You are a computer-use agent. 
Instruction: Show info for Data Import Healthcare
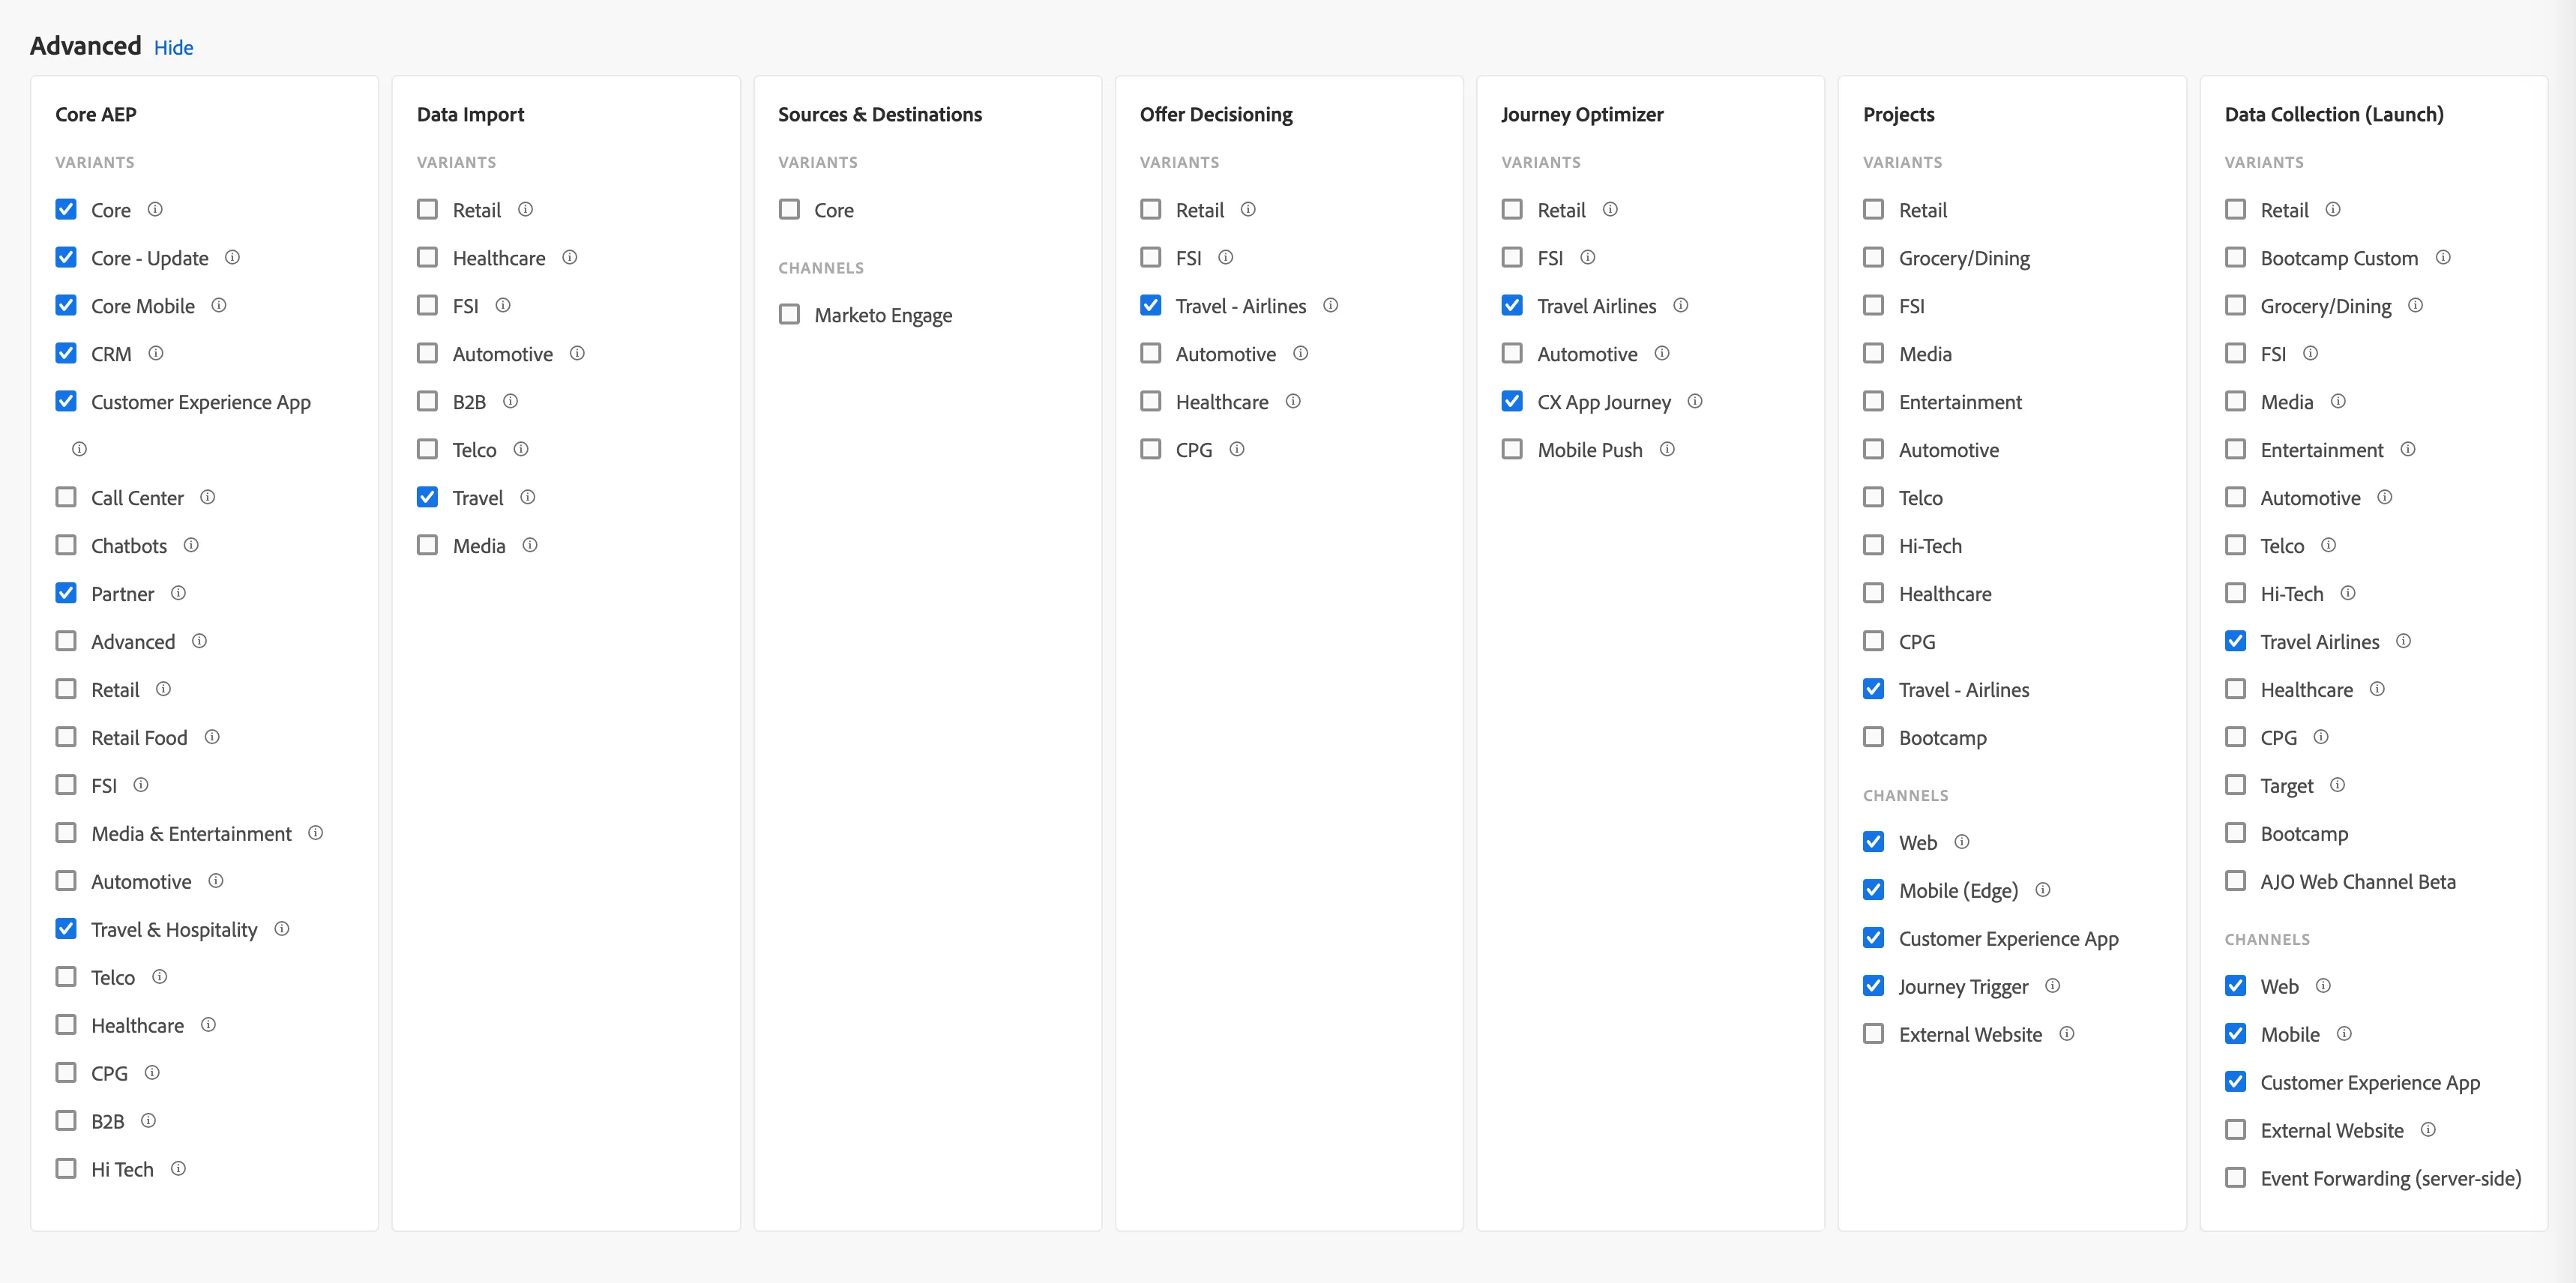click(x=570, y=257)
